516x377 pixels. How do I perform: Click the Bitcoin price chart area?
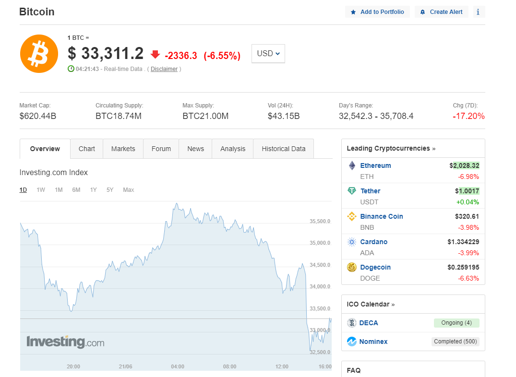pyautogui.click(x=176, y=285)
